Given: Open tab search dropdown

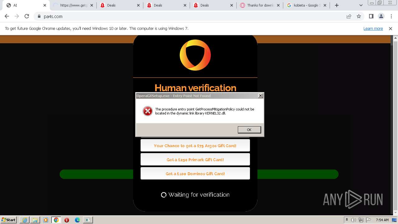Looking at the screenshot, I should coord(361,5).
